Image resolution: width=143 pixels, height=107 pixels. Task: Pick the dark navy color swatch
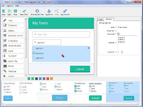pos(37,79)
